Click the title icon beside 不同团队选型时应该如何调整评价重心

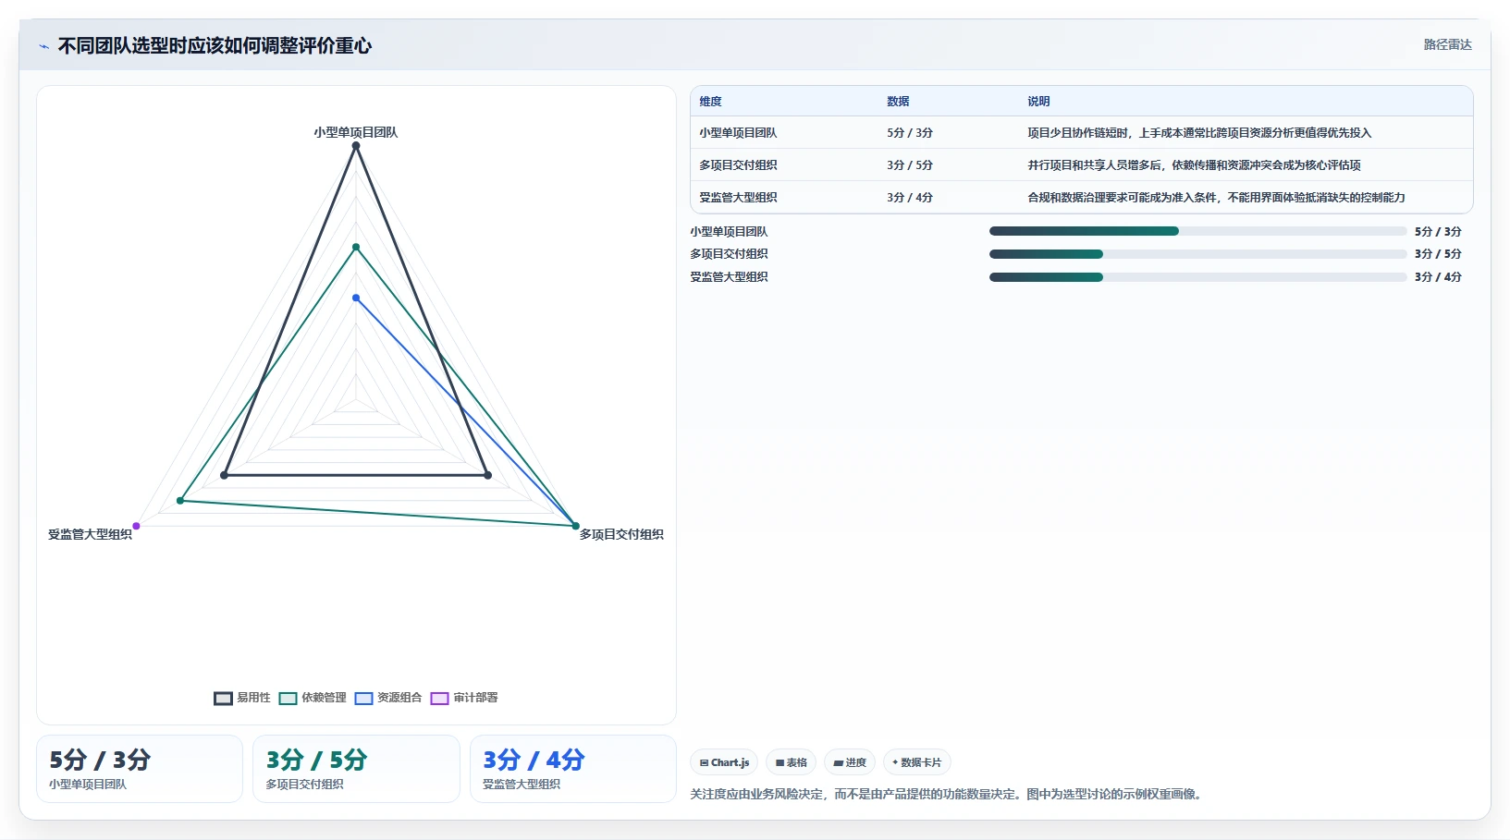(43, 46)
